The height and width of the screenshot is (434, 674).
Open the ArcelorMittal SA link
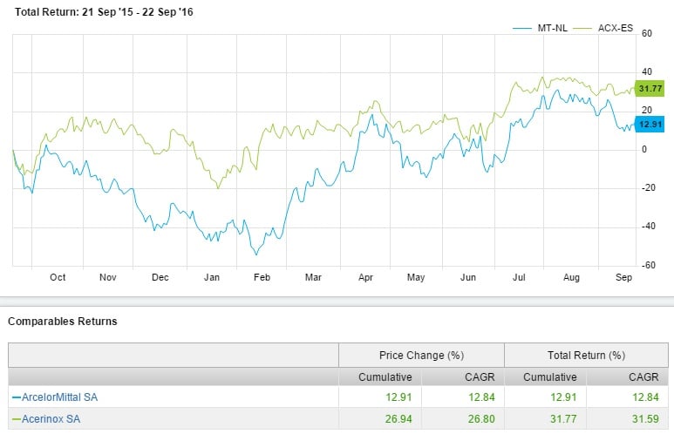[55, 397]
